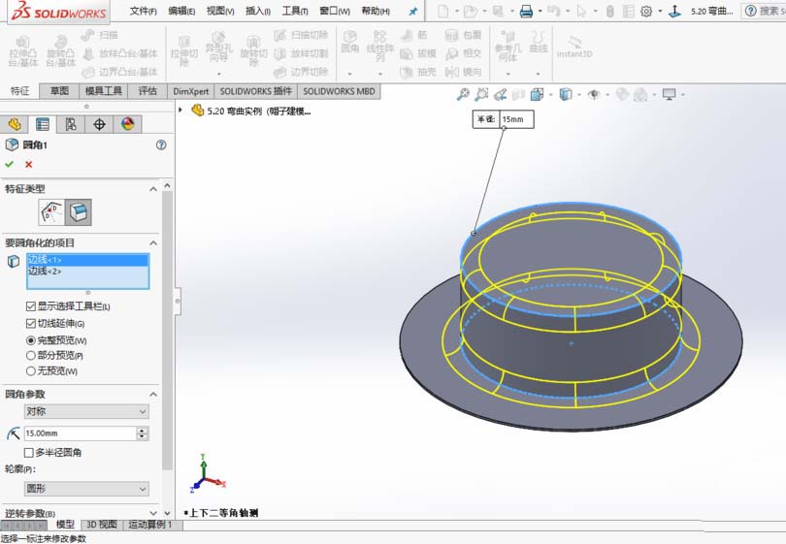Open the fillet help question mark icon

point(161,144)
